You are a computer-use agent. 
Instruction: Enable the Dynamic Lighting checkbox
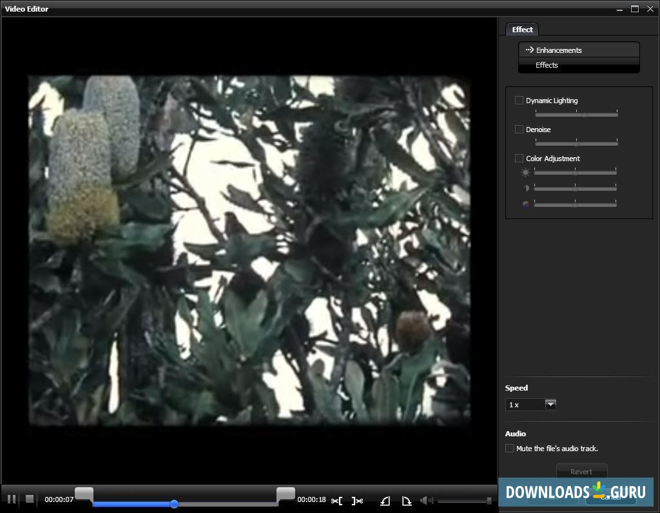(x=519, y=100)
